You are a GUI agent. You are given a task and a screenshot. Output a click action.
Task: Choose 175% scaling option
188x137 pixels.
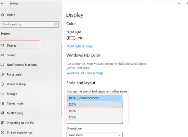[95, 117]
